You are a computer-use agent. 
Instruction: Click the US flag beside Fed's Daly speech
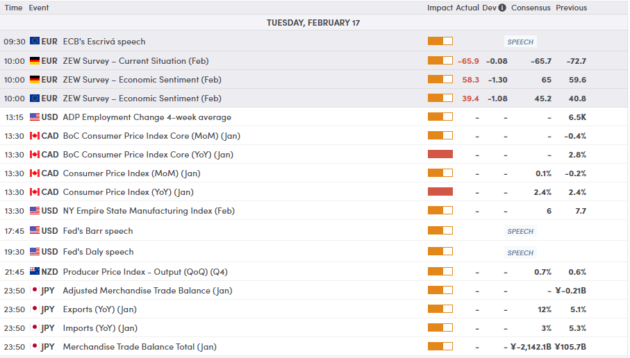[x=35, y=252]
